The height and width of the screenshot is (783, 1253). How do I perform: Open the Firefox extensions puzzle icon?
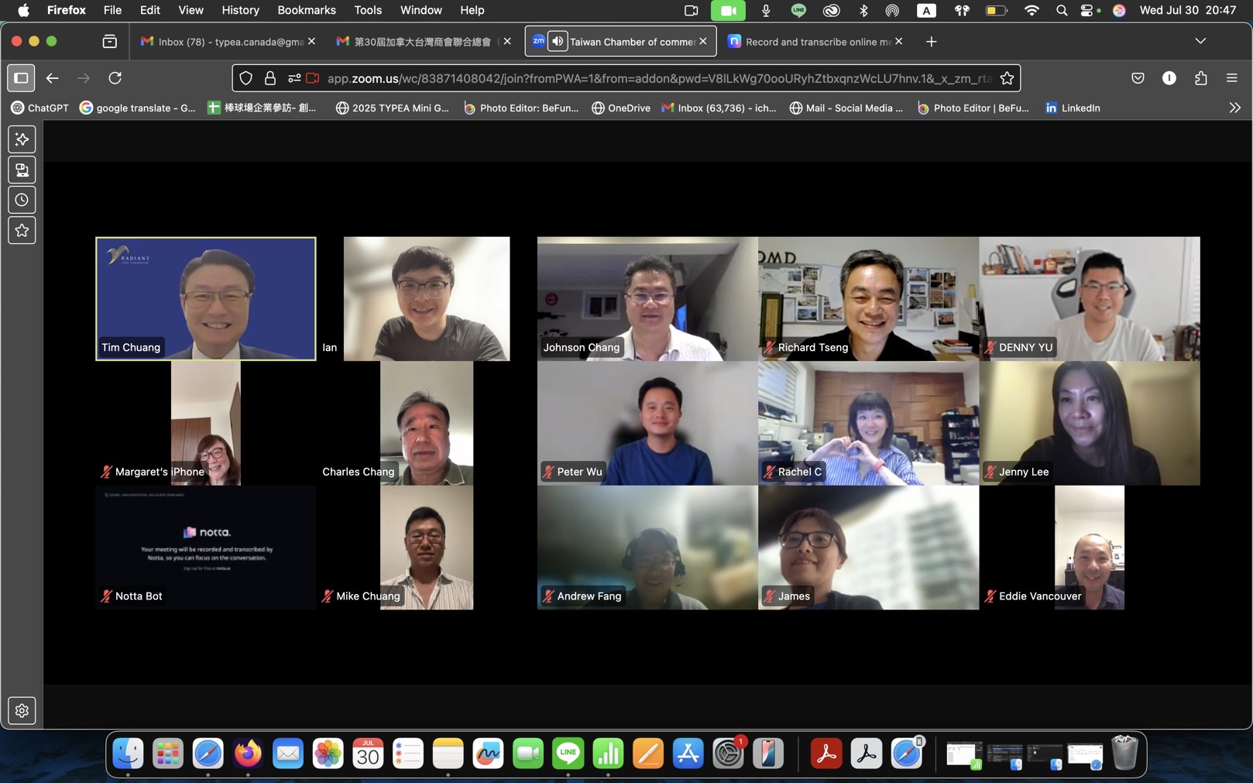tap(1200, 77)
